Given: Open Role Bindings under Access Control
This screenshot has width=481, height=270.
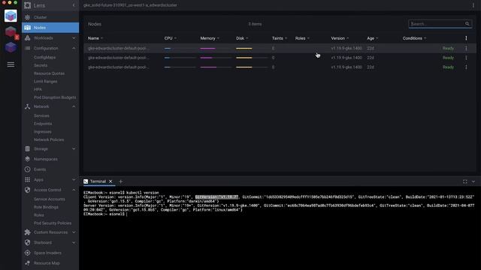Looking at the screenshot, I should click(46, 207).
